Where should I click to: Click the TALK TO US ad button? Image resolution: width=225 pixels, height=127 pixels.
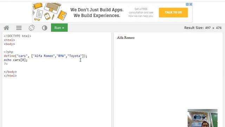[173, 13]
